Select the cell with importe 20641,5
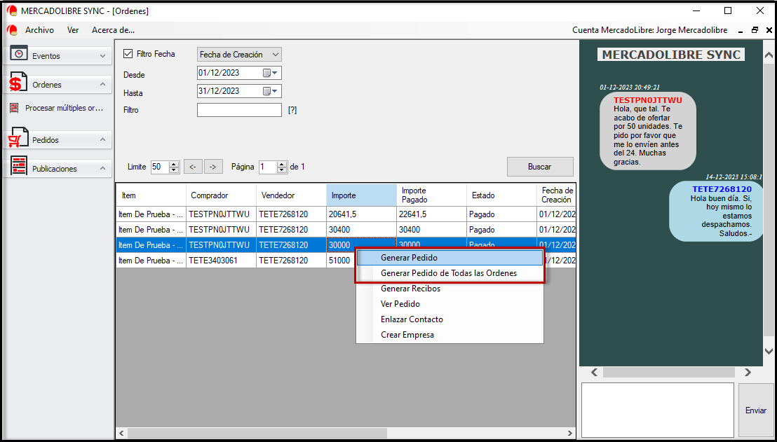The height and width of the screenshot is (442, 777). pos(361,215)
